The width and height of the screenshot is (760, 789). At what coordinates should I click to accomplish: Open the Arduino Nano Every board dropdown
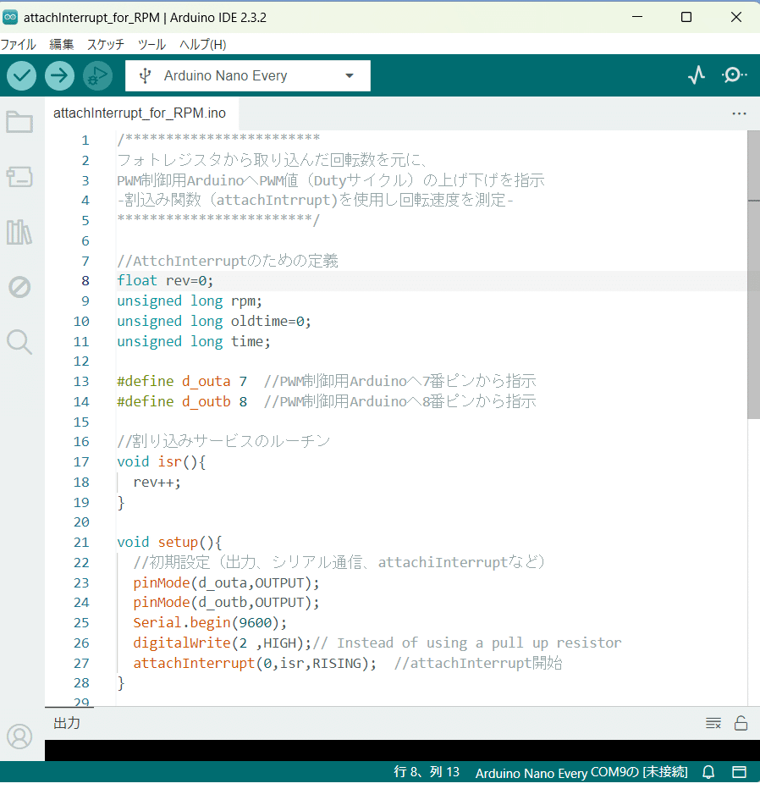click(x=248, y=76)
